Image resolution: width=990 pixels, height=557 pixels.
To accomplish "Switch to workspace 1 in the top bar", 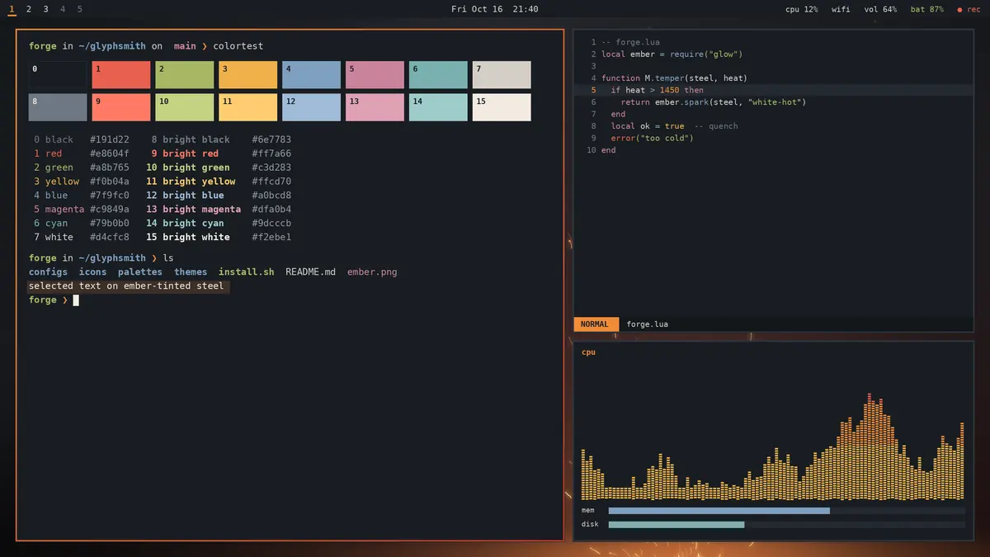I will pyautogui.click(x=12, y=9).
